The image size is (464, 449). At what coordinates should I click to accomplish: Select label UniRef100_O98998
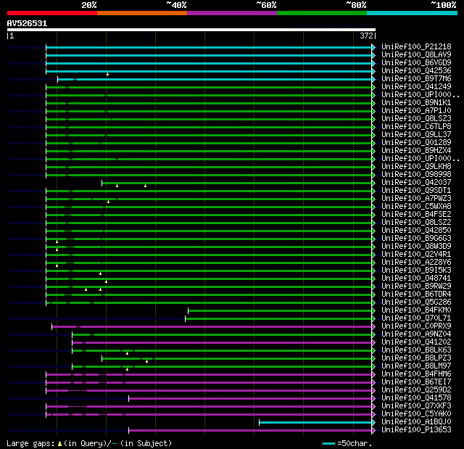click(x=416, y=175)
